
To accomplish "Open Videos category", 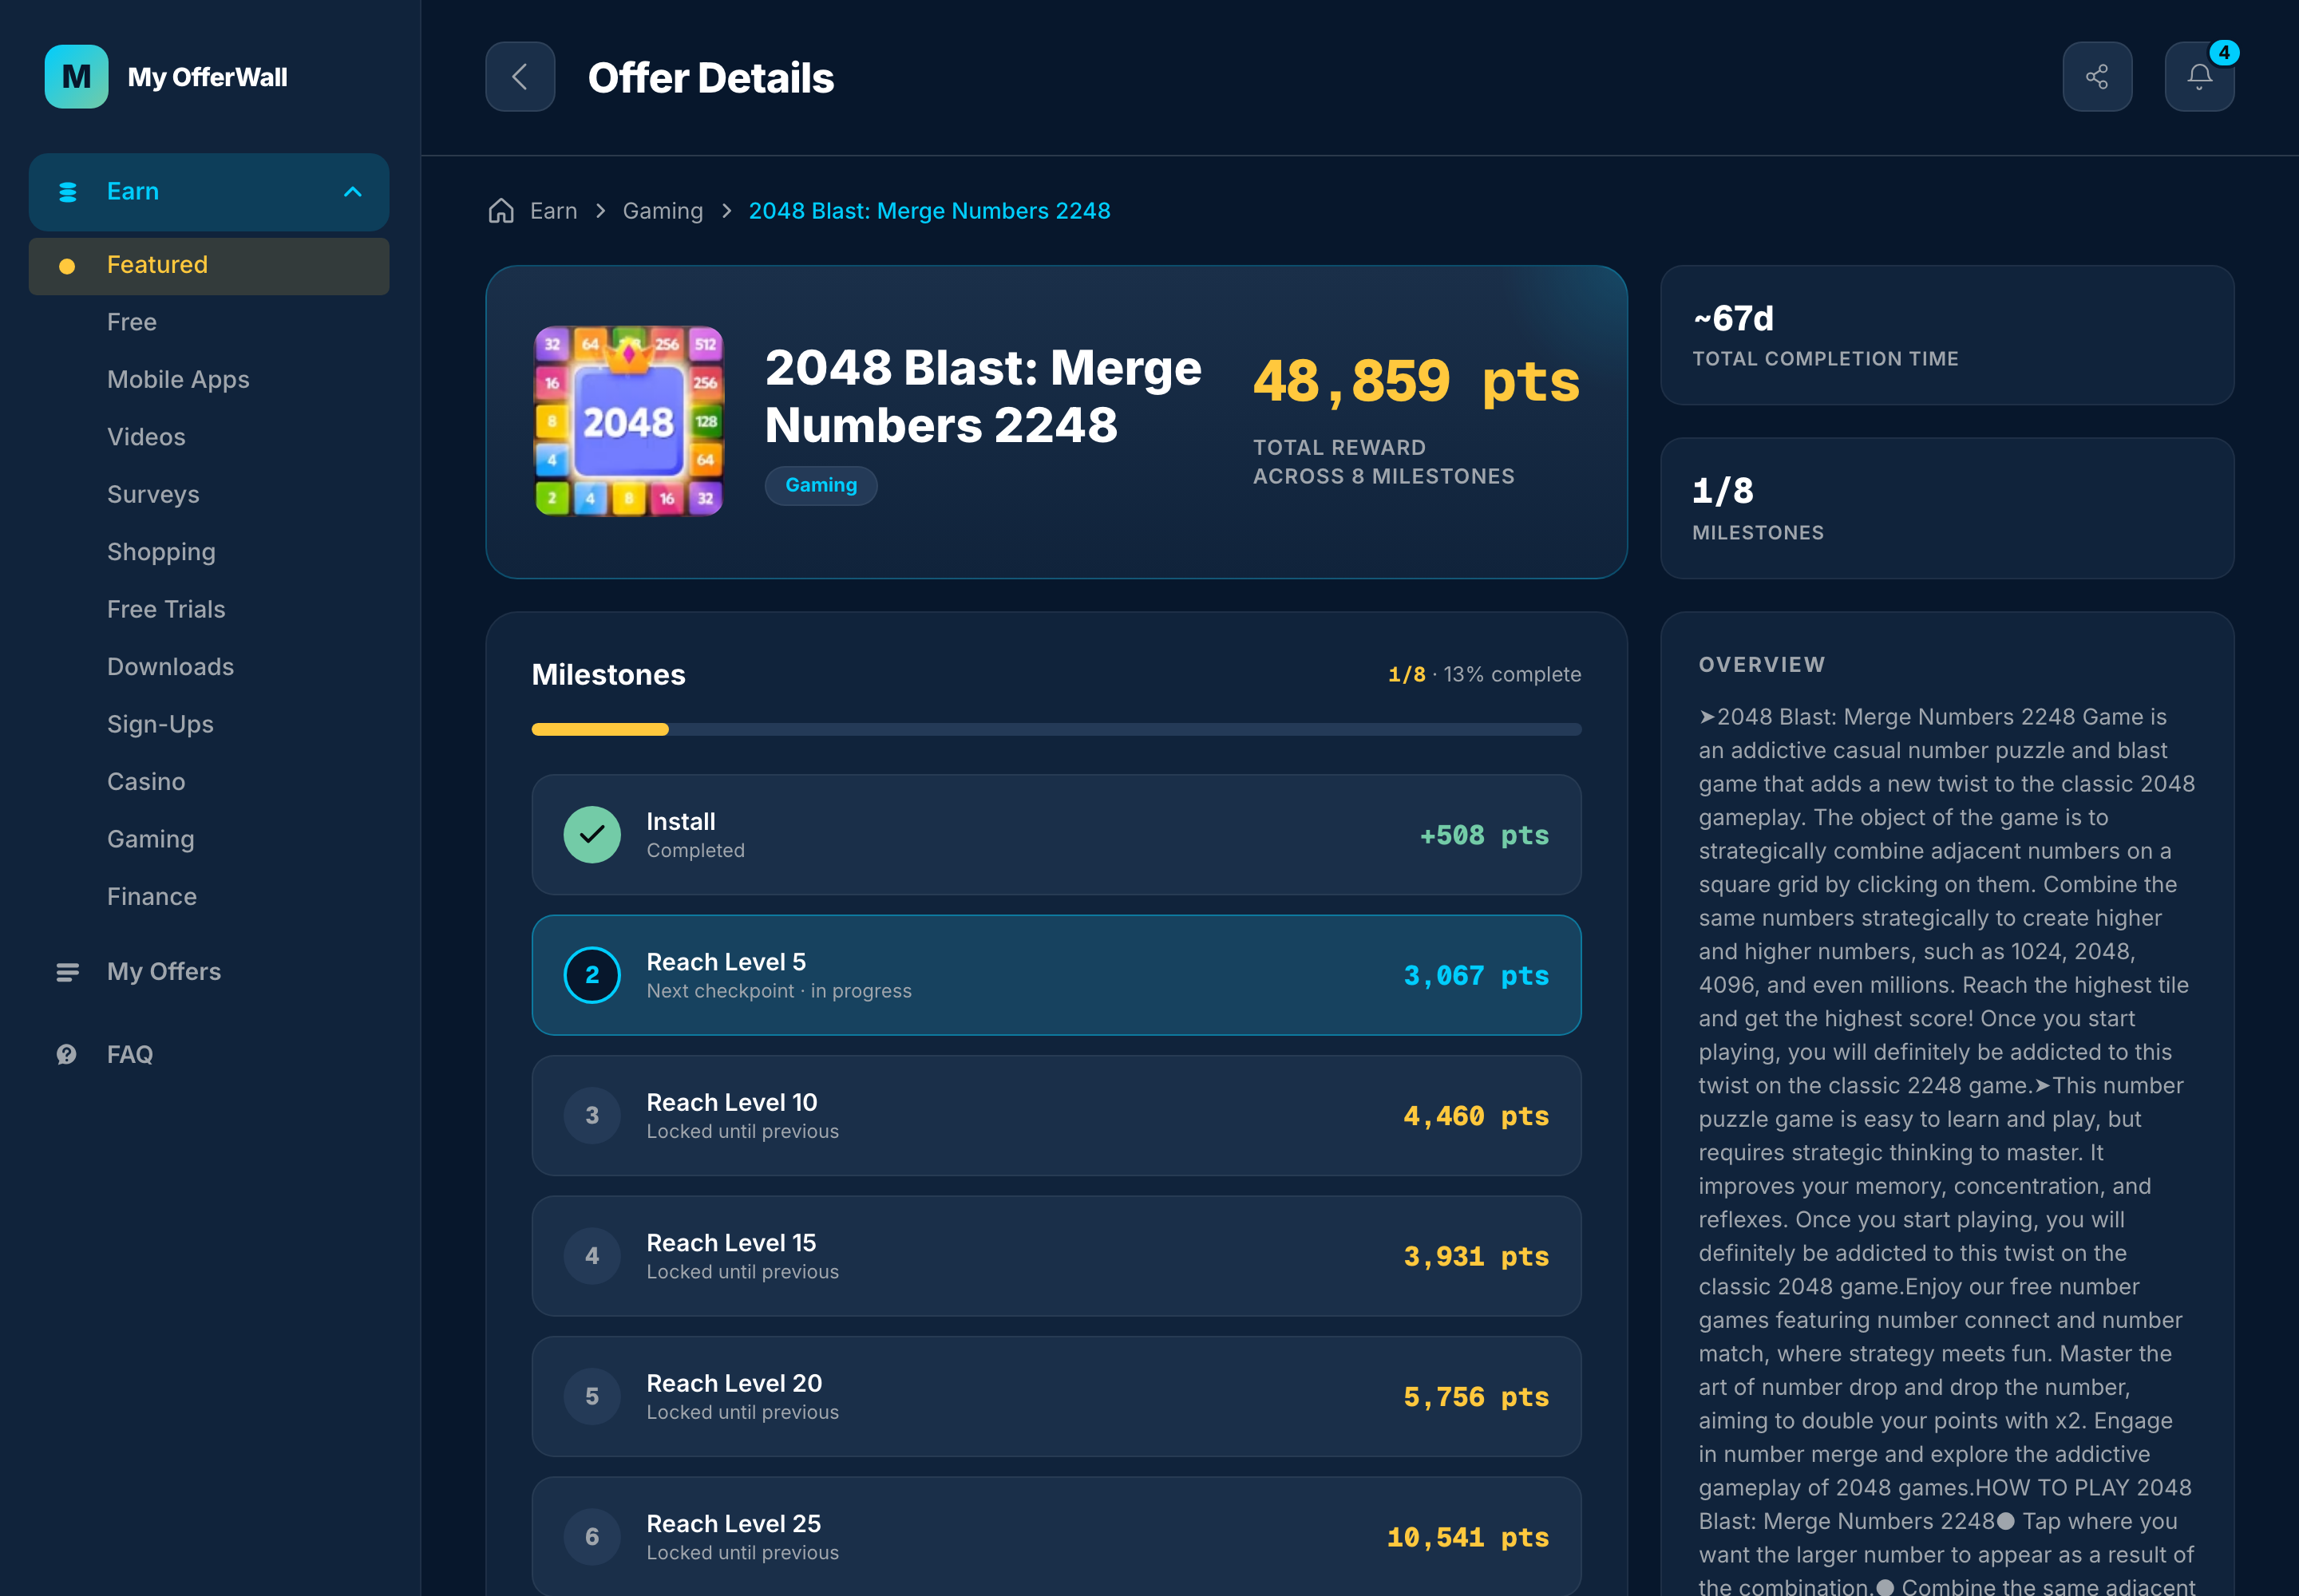I will pyautogui.click(x=146, y=437).
